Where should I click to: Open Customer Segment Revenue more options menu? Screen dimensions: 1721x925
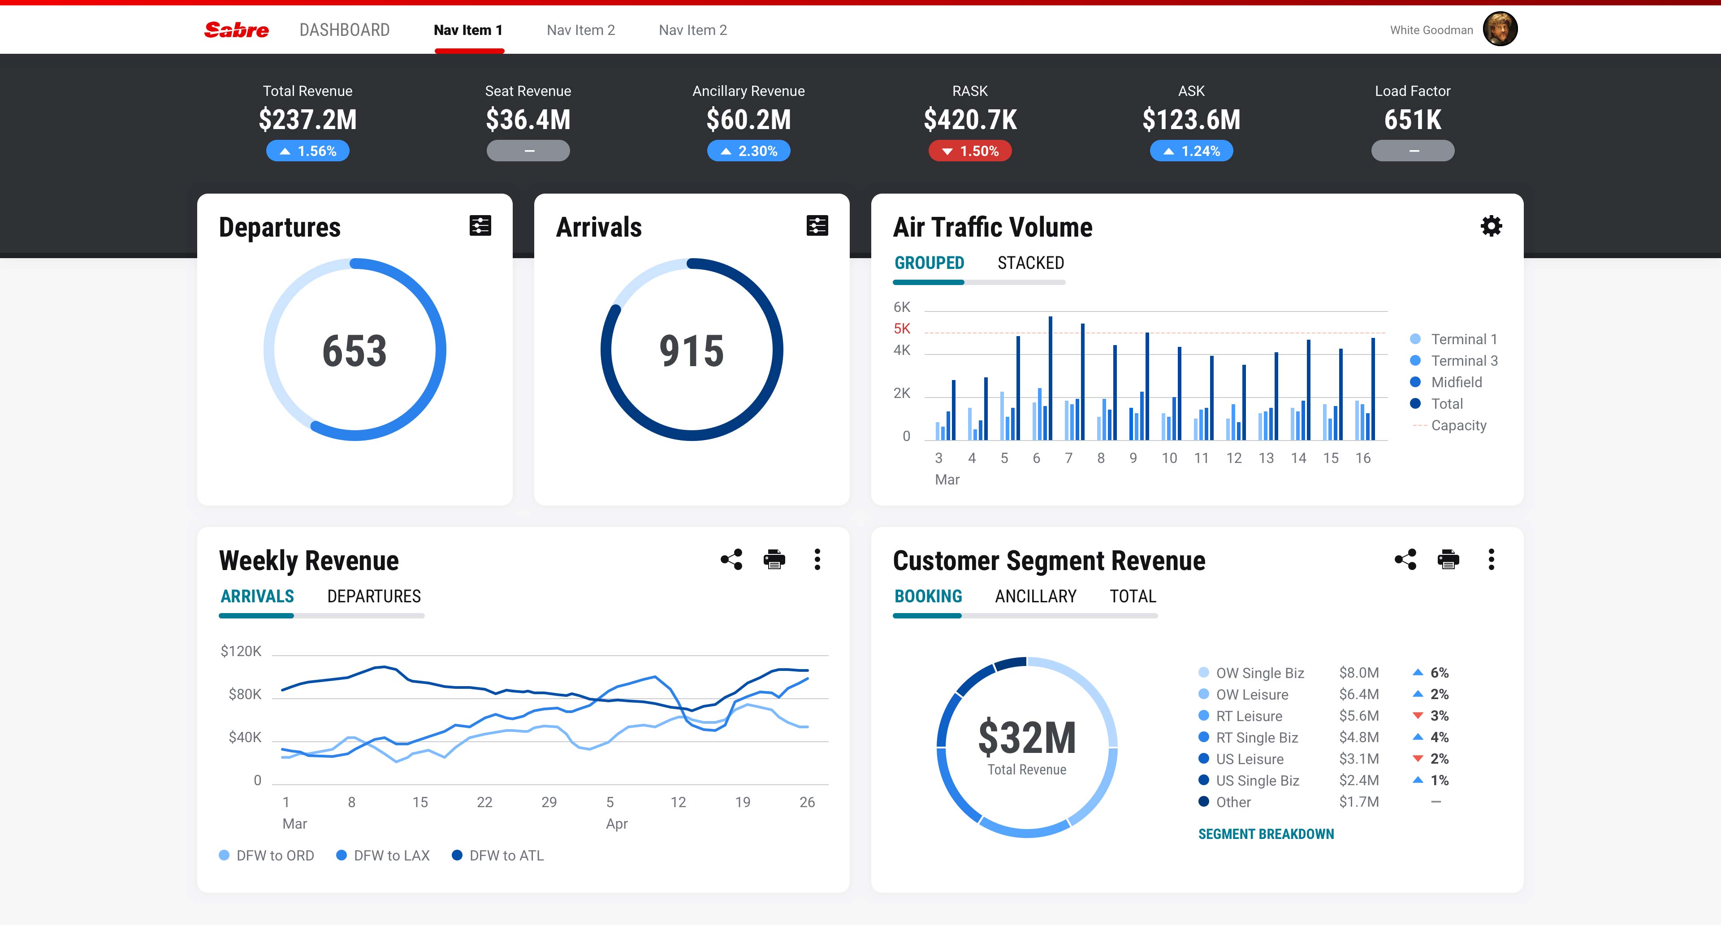click(x=1491, y=560)
